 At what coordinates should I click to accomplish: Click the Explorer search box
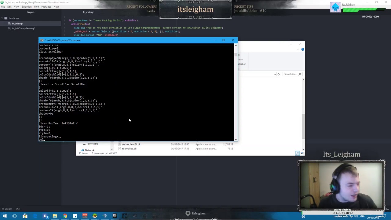292,74
